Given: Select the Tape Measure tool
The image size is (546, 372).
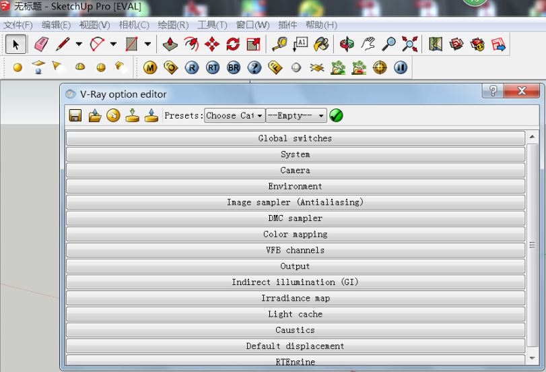Looking at the screenshot, I should pyautogui.click(x=279, y=44).
